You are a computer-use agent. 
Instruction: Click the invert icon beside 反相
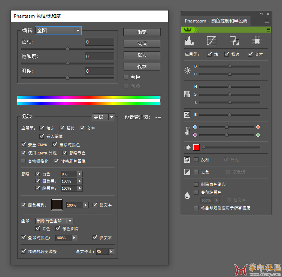(187, 160)
